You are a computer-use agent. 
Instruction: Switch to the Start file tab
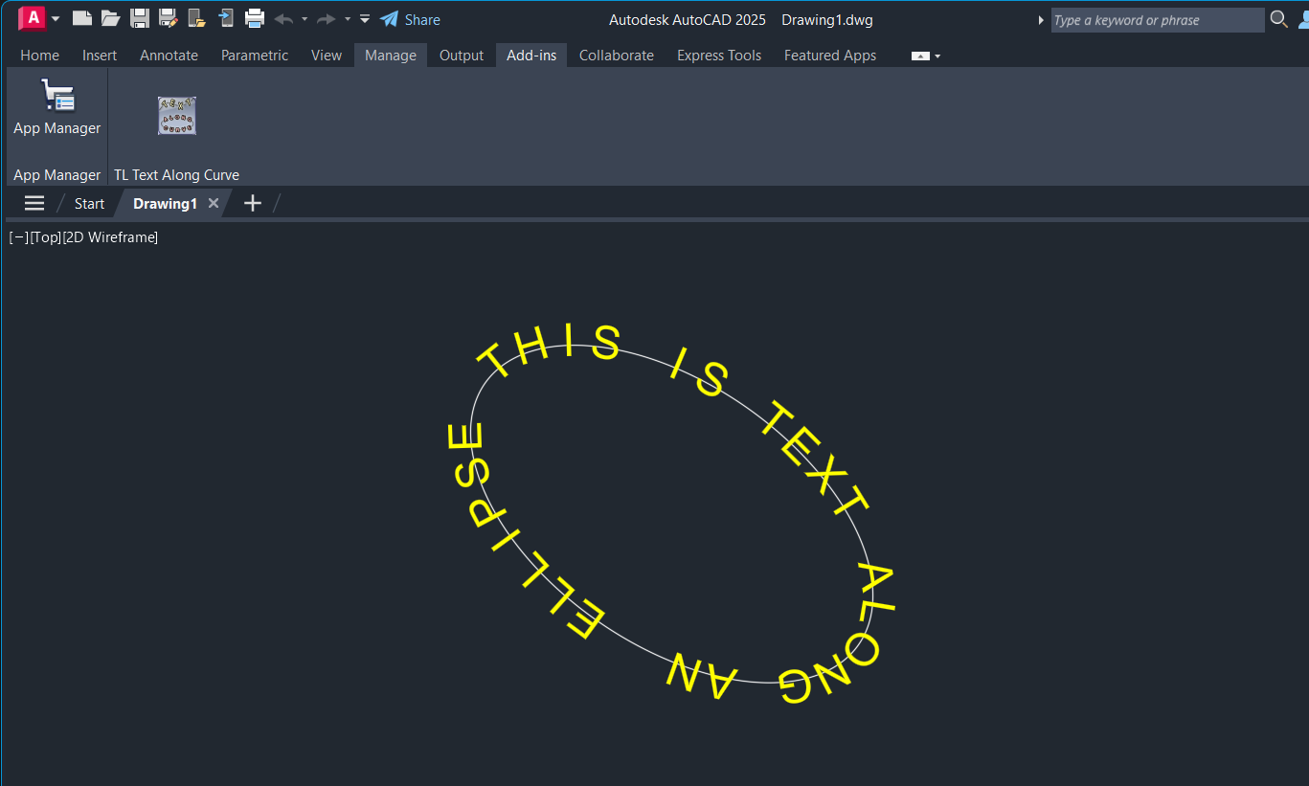pos(89,203)
